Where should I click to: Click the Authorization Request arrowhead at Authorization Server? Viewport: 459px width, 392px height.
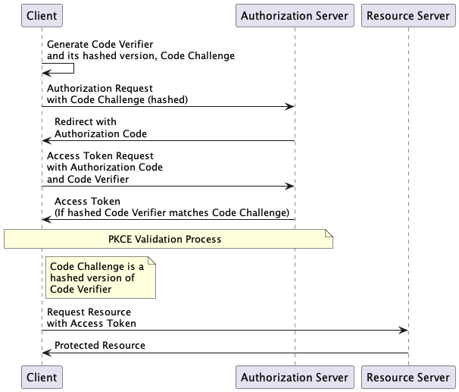click(x=290, y=107)
